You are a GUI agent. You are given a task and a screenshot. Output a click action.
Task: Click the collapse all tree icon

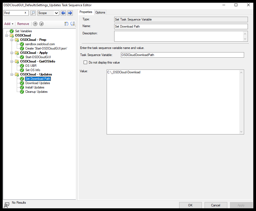tap(73, 24)
